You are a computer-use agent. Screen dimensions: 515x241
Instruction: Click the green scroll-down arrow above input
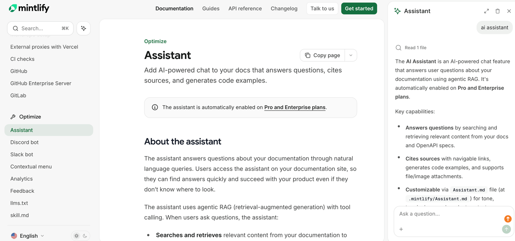(x=506, y=229)
